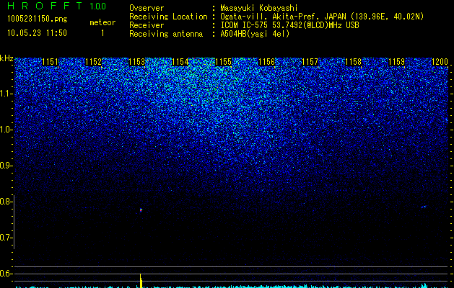This screenshot has height=288, width=454.
Task: Click the HROFFT program title
Action: pos(45,6)
